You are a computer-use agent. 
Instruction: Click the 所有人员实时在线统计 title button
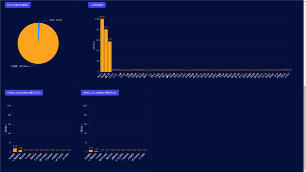(18, 5)
